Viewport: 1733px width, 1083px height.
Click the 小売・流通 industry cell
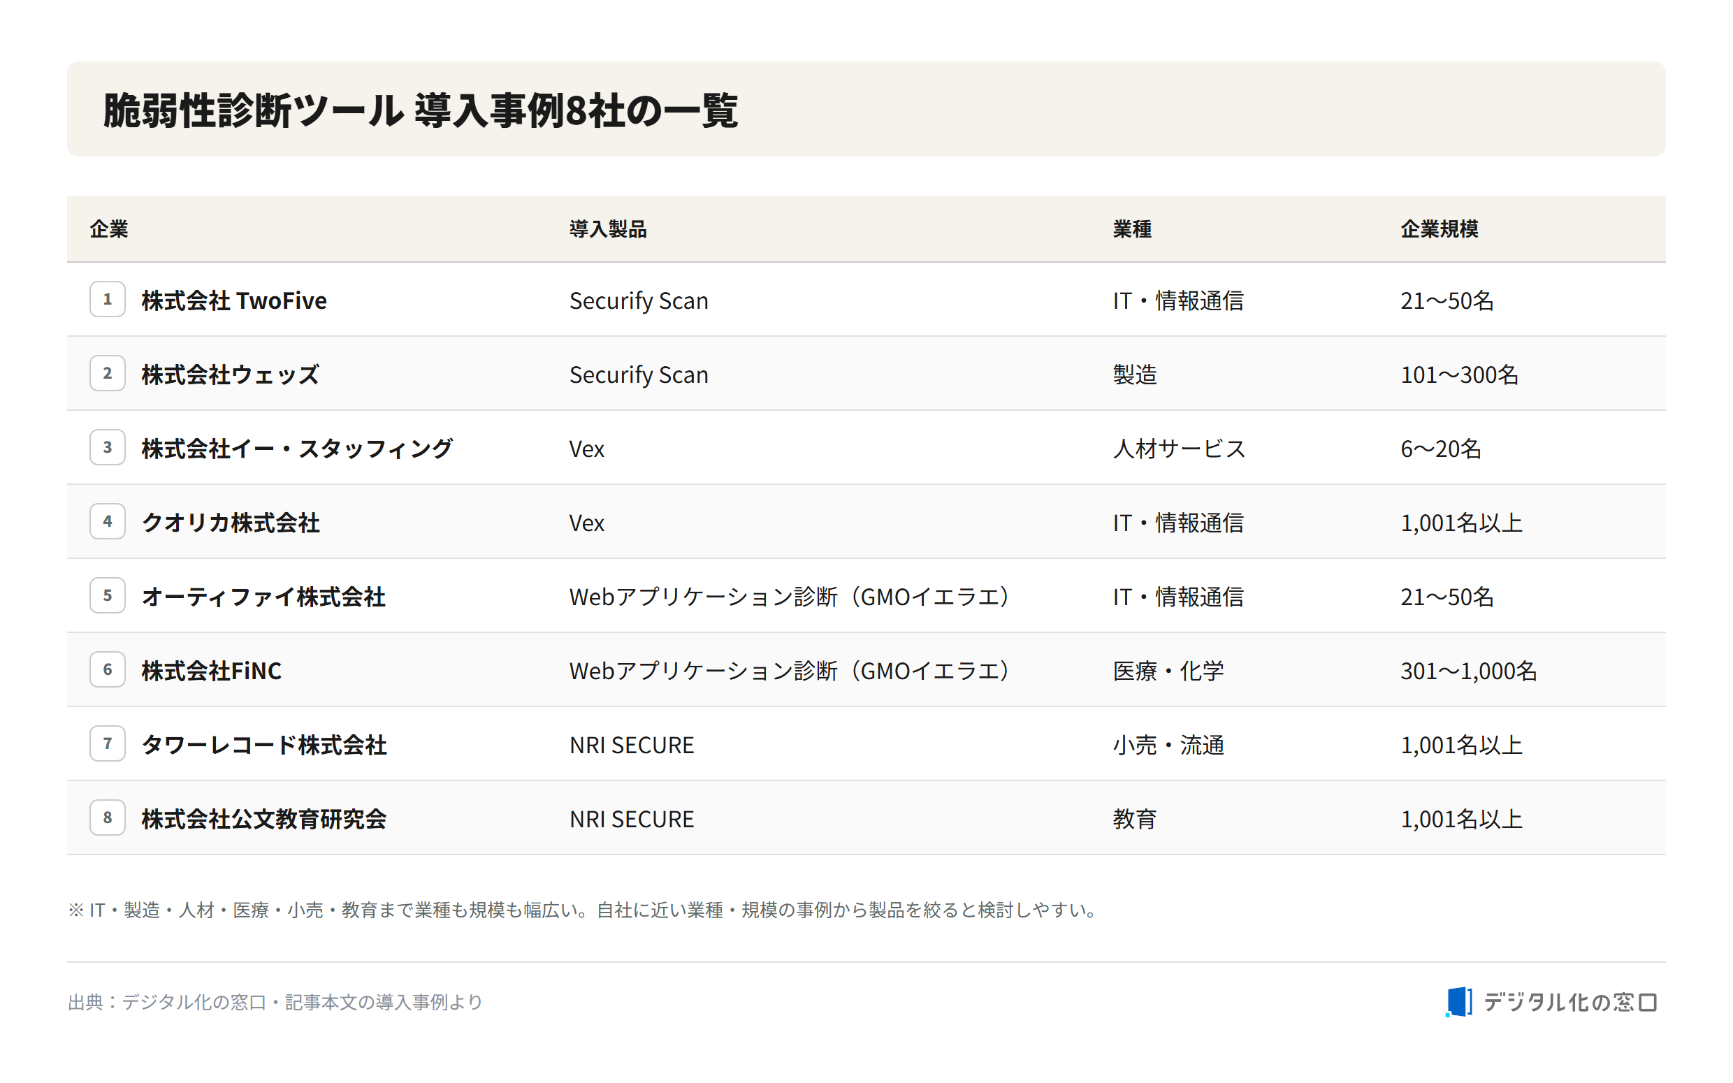click(x=1168, y=745)
